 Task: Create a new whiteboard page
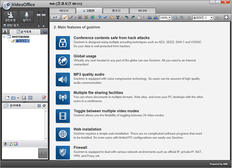click(x=7, y=98)
